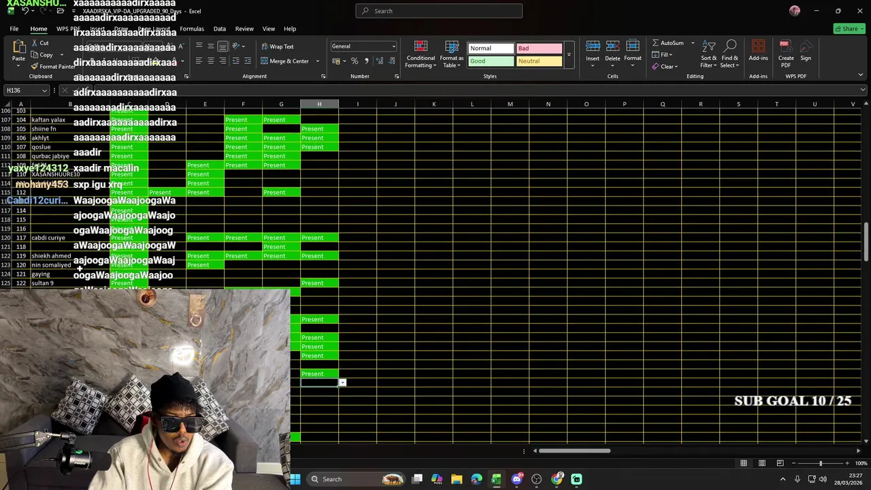This screenshot has width=871, height=490.
Task: Open the Add-ins pane
Action: tap(758, 51)
